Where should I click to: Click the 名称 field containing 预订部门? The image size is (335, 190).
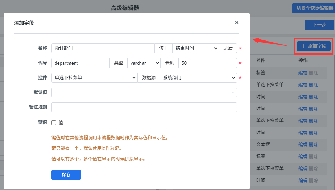pyautogui.click(x=103, y=48)
